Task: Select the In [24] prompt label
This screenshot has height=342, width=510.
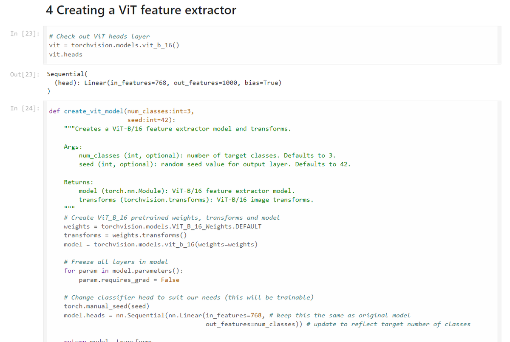Action: click(25, 108)
